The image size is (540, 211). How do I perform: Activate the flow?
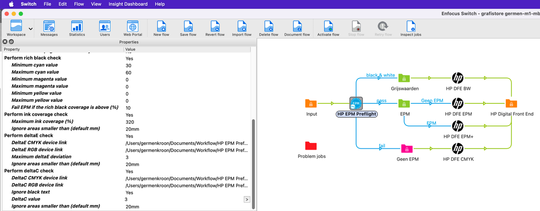[x=328, y=28]
